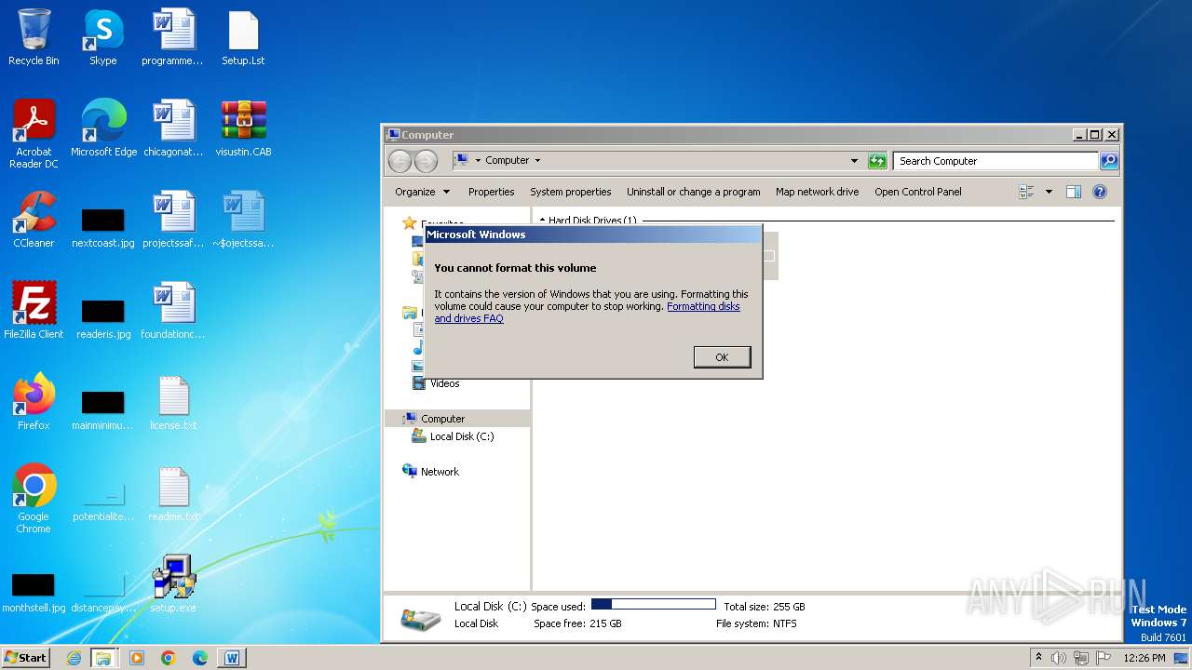Image resolution: width=1192 pixels, height=670 pixels.
Task: Open the Formatting disks and drives FAQ link
Action: point(703,306)
